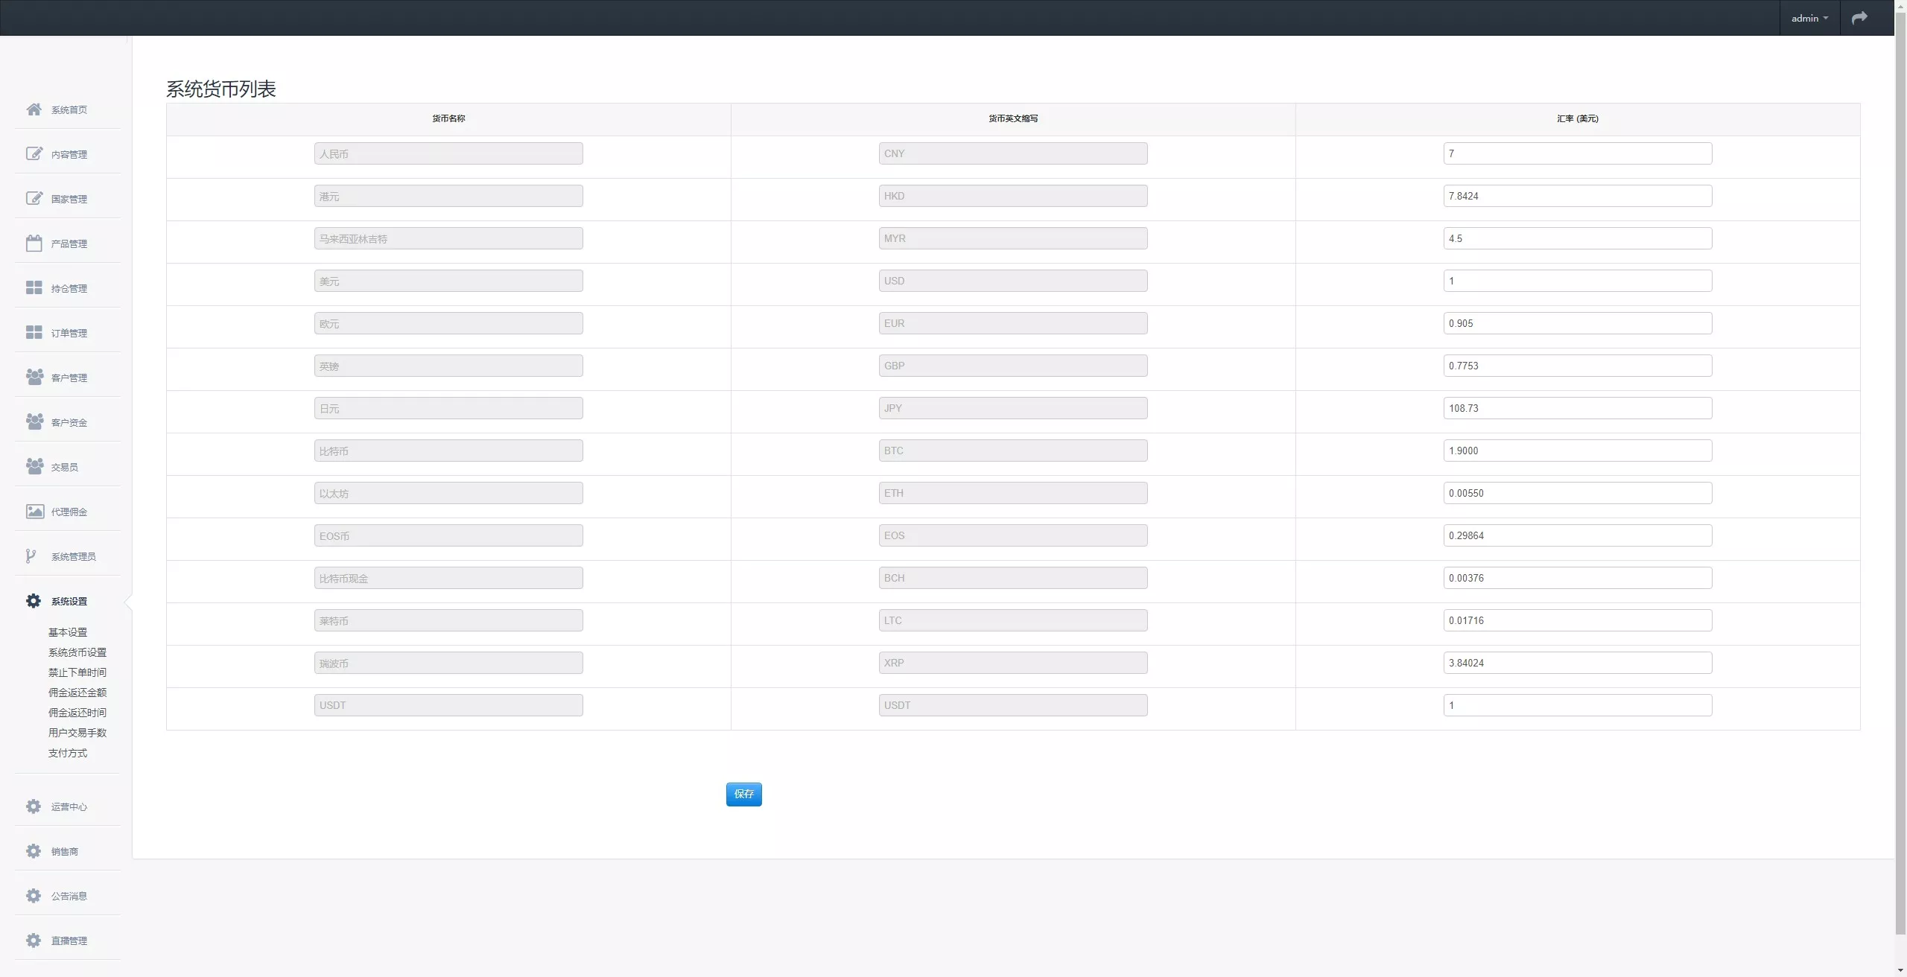
Task: Click the grid icon beside 持仓管理
Action: (34, 288)
